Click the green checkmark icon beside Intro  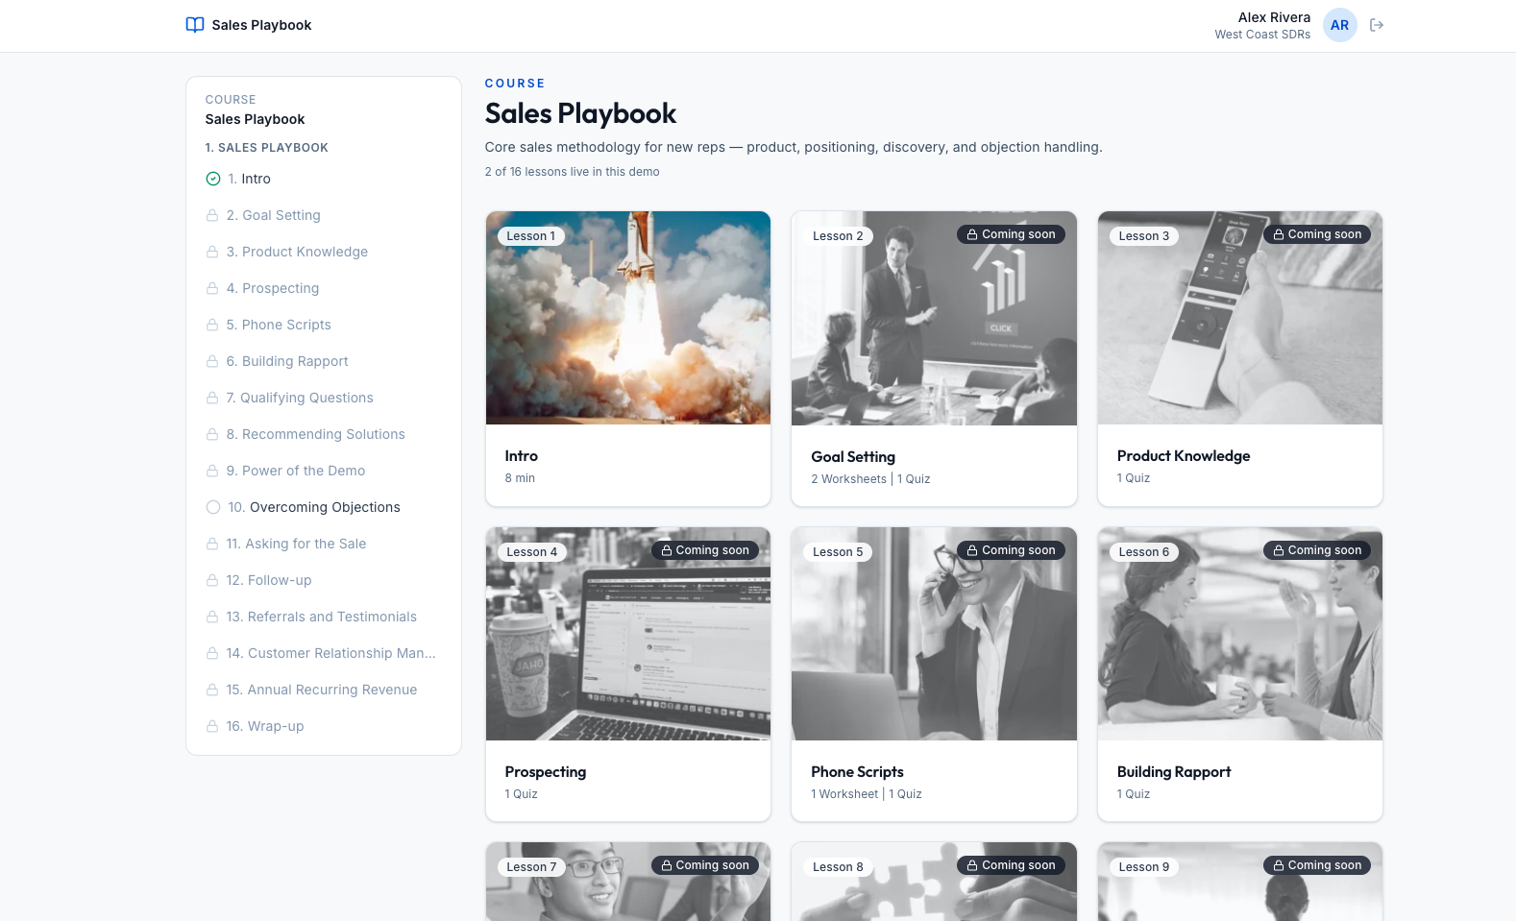click(213, 179)
